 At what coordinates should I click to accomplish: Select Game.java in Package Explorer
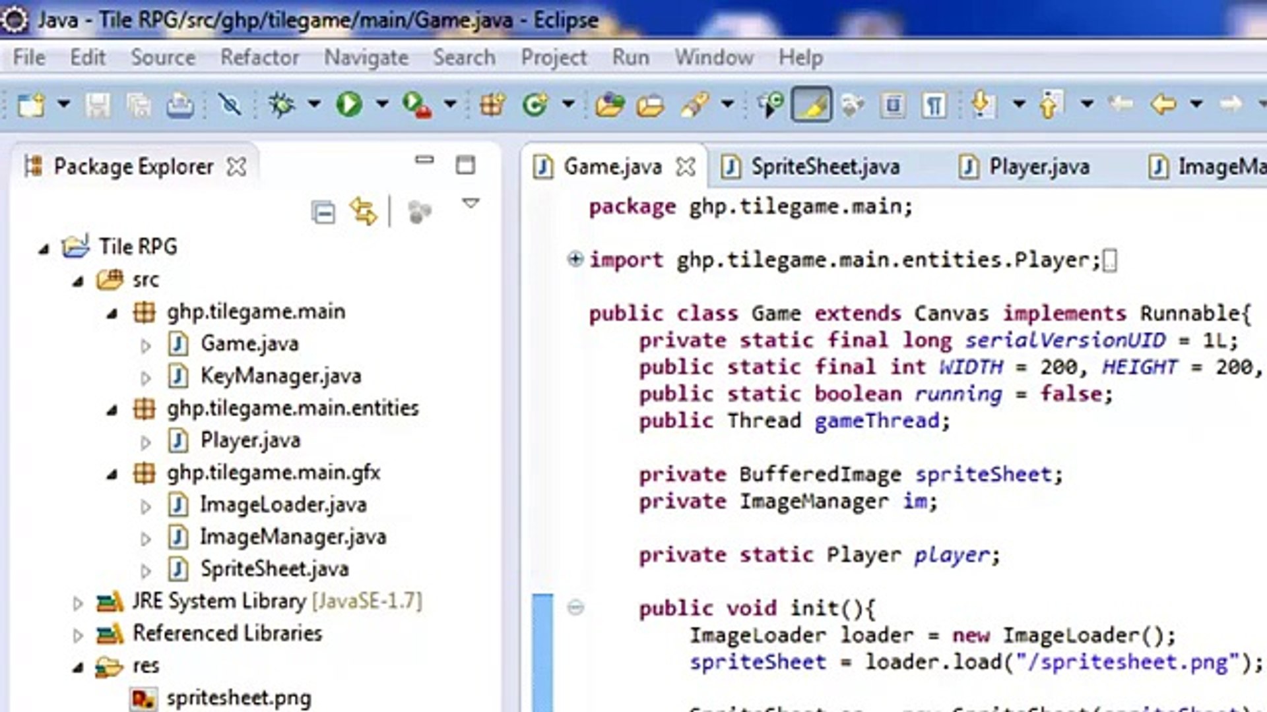[249, 343]
